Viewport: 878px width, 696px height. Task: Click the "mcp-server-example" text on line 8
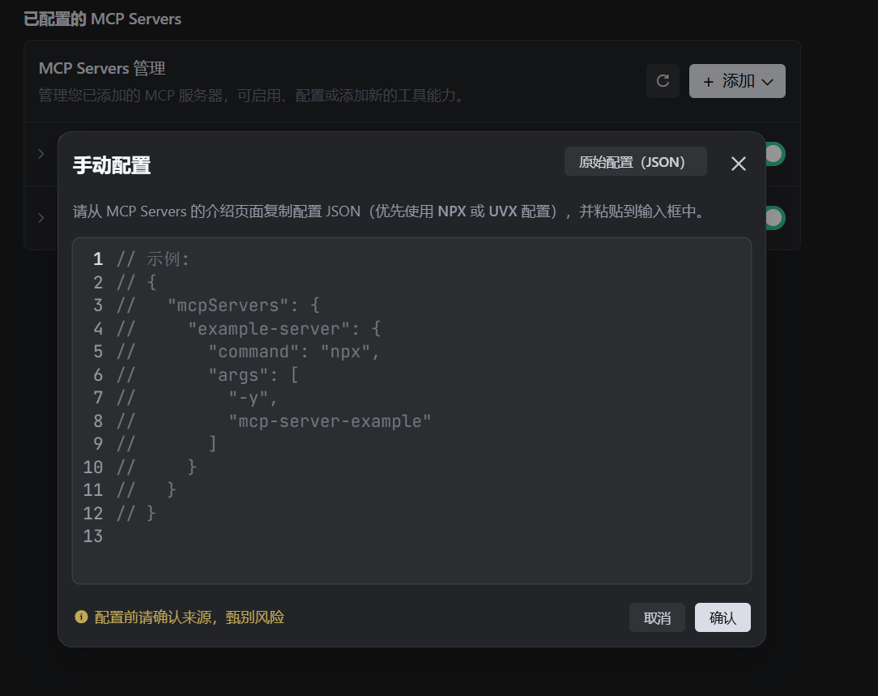point(330,421)
